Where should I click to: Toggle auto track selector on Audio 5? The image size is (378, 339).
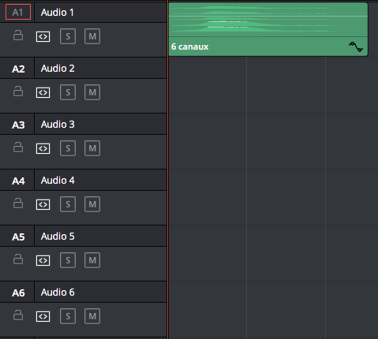click(43, 260)
